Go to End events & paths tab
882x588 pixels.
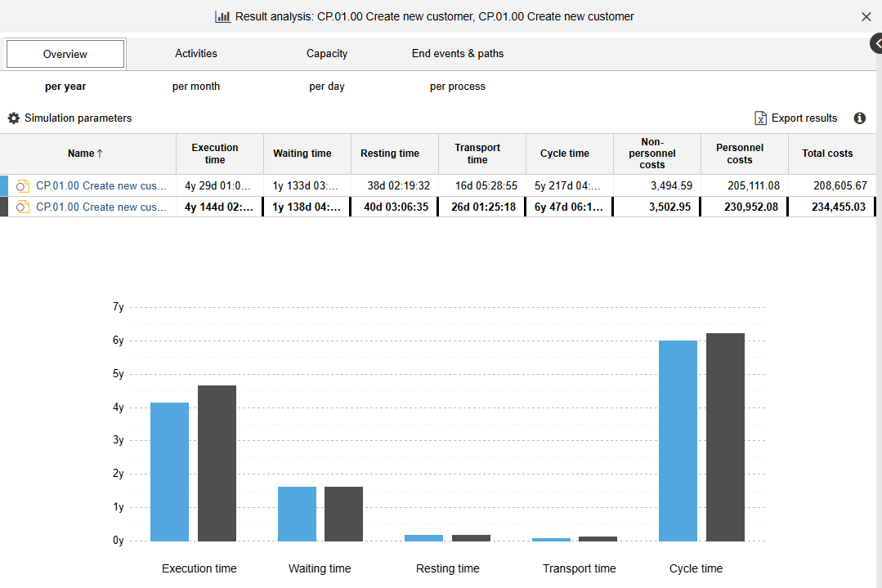[x=457, y=54]
